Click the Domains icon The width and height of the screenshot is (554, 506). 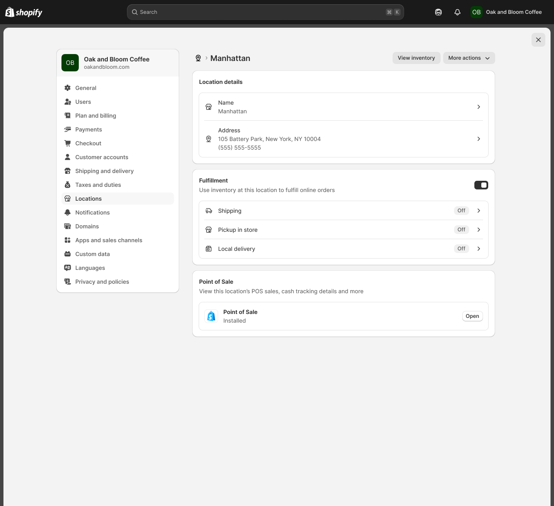pos(68,226)
